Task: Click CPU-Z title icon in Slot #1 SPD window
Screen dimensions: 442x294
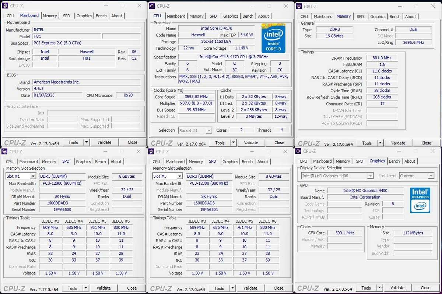Action: (x=4, y=151)
